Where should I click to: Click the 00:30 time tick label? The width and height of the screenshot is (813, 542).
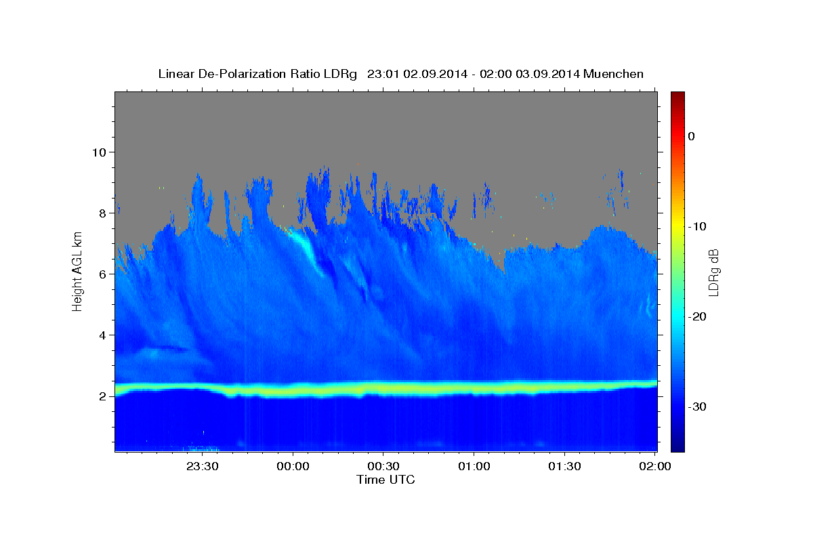pos(383,466)
